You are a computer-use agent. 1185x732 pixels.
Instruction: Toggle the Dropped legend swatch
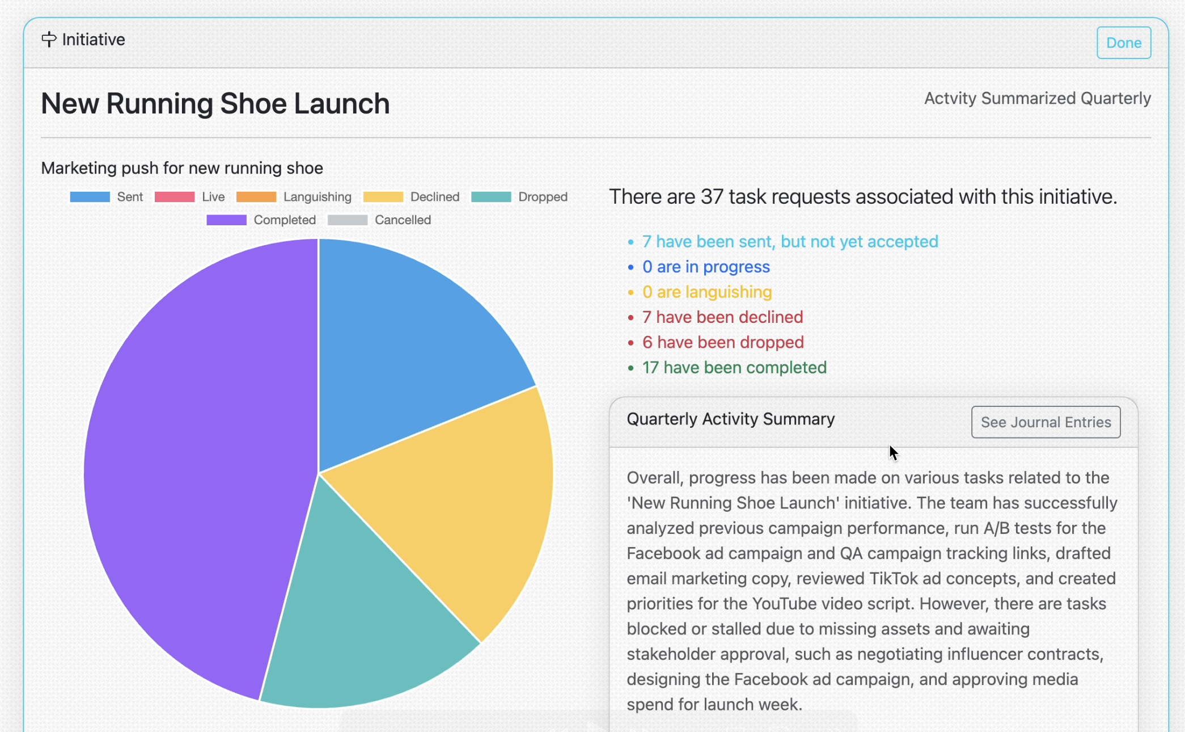click(x=491, y=197)
